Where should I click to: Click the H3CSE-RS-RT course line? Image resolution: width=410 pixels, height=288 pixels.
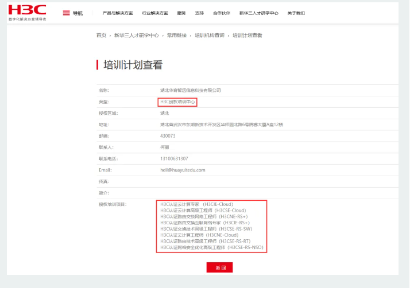(x=206, y=241)
